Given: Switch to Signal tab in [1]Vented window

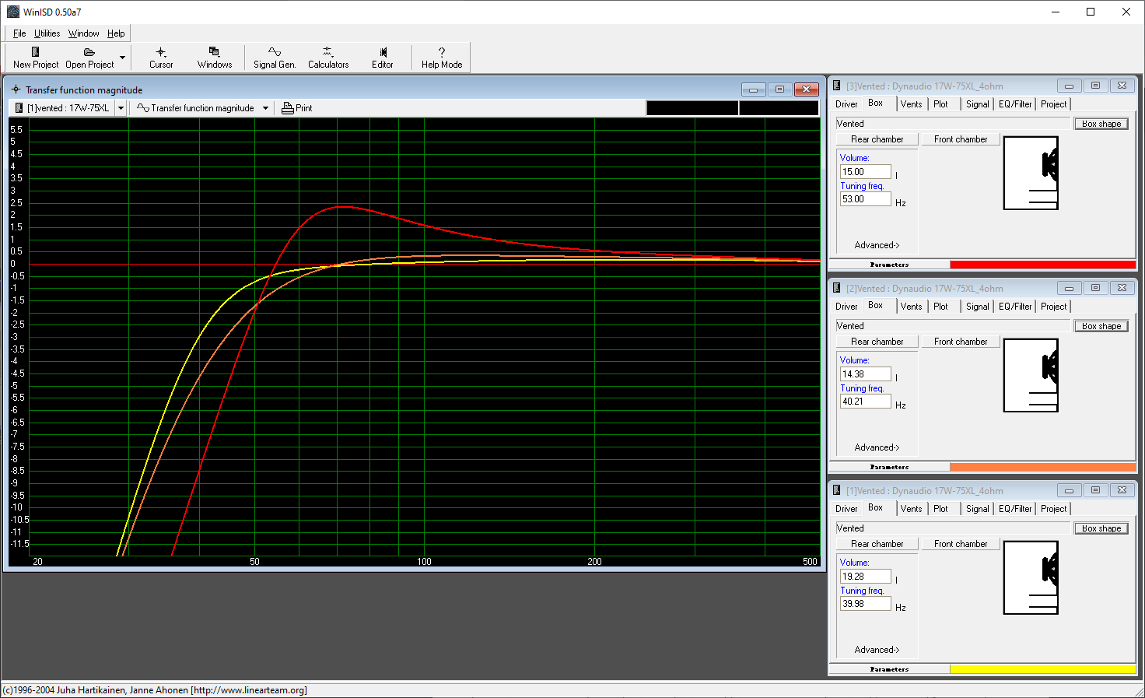Looking at the screenshot, I should [x=977, y=509].
